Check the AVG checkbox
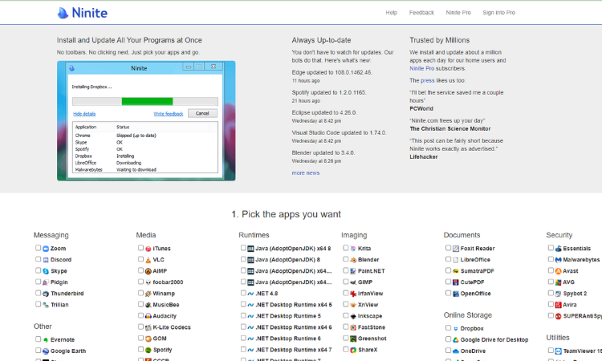The image size is (602, 361). pyautogui.click(x=551, y=282)
